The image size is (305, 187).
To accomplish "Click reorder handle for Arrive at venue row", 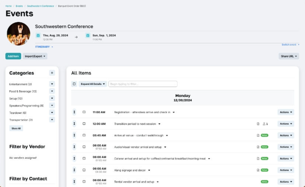I will point(74,135).
